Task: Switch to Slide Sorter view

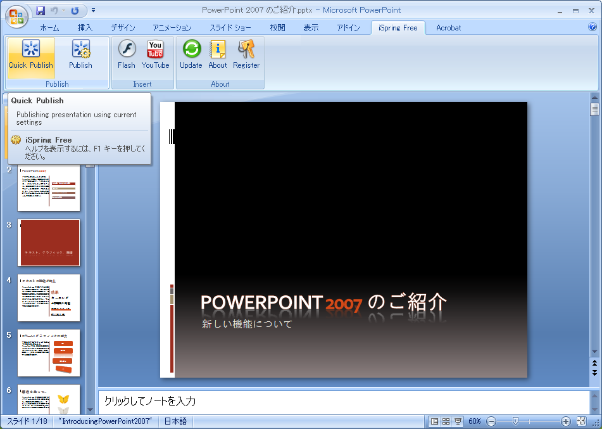Action: coord(446,421)
